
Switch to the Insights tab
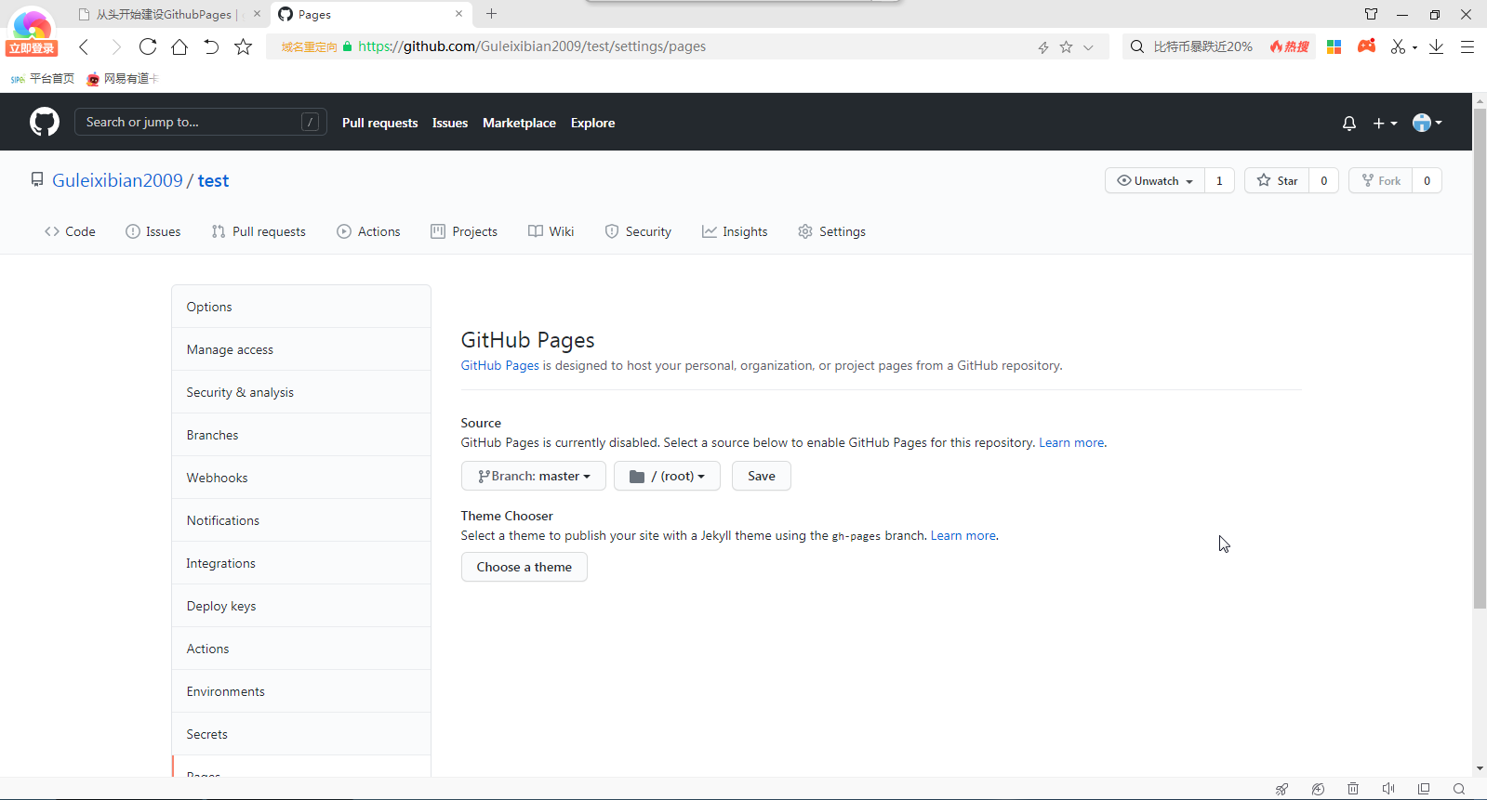(x=735, y=231)
